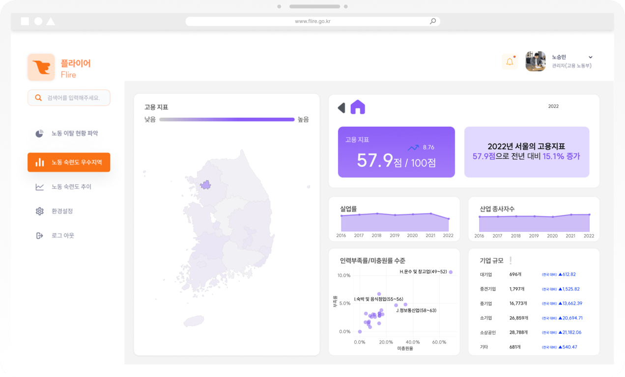Viewport: 625px width, 377px height.
Task: Click the I.숙박 및 음식점업(55~56) label
Action: click(378, 299)
